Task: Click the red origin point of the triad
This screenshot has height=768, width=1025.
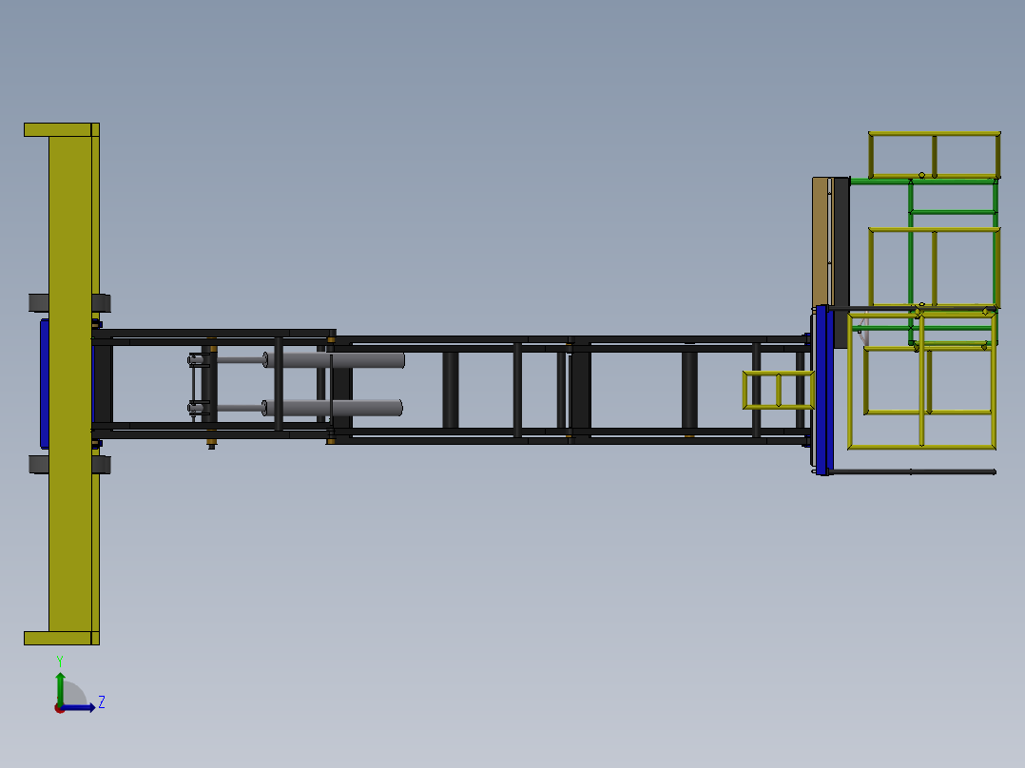Action: [60, 708]
